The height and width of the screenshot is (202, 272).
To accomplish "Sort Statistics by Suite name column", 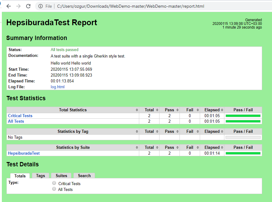I will (x=73, y=147).
